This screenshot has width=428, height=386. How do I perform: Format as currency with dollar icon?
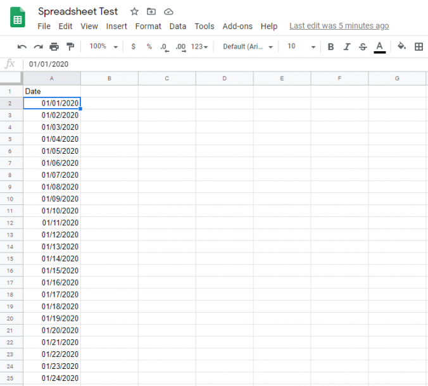point(133,47)
